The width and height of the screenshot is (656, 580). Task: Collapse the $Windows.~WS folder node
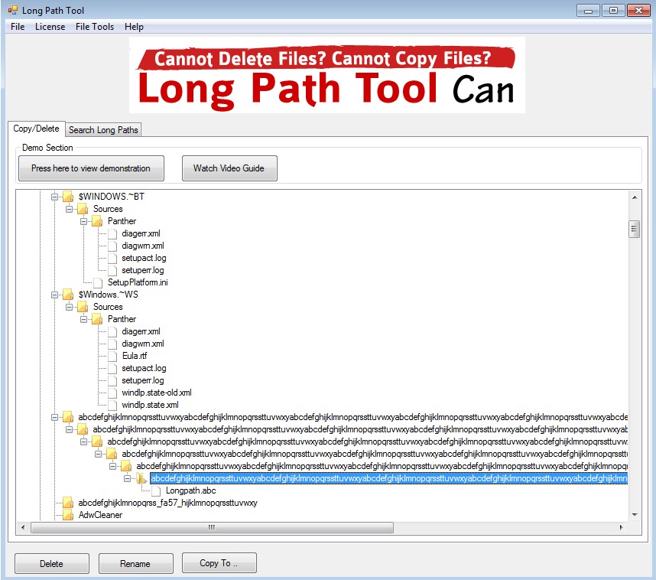[x=54, y=295]
